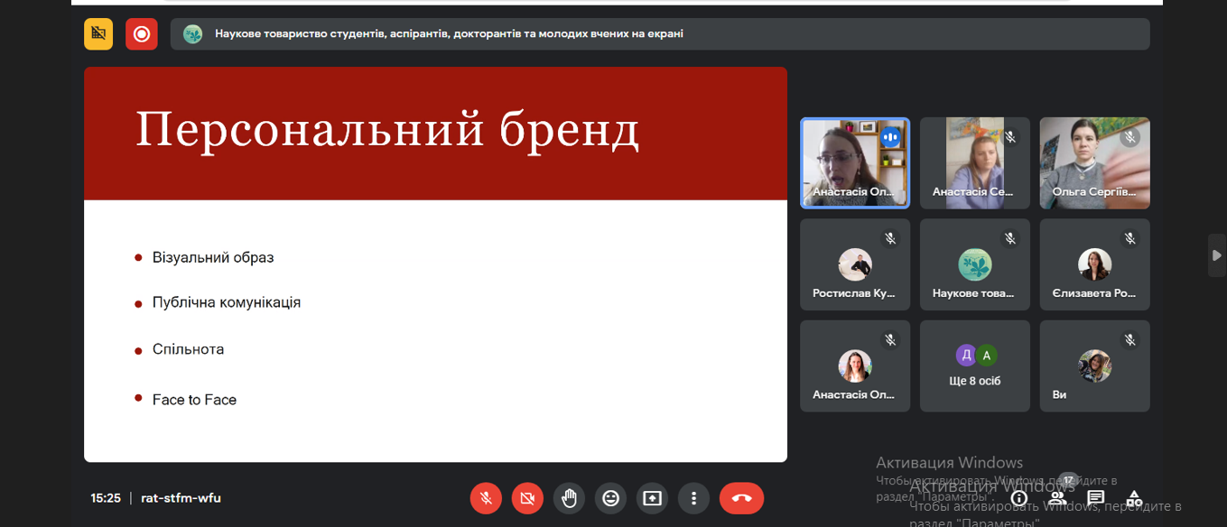The image size is (1227, 527).
Task: Unmute your microphone in the call toolbar
Action: tap(486, 498)
